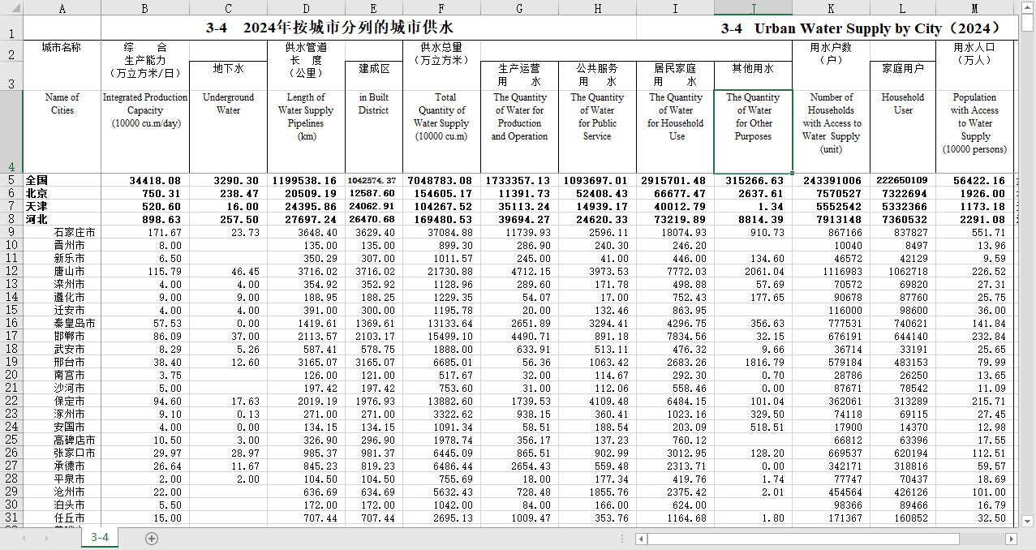Image resolution: width=1036 pixels, height=550 pixels.
Task: Click value 243391006 households cell
Action: [831, 180]
